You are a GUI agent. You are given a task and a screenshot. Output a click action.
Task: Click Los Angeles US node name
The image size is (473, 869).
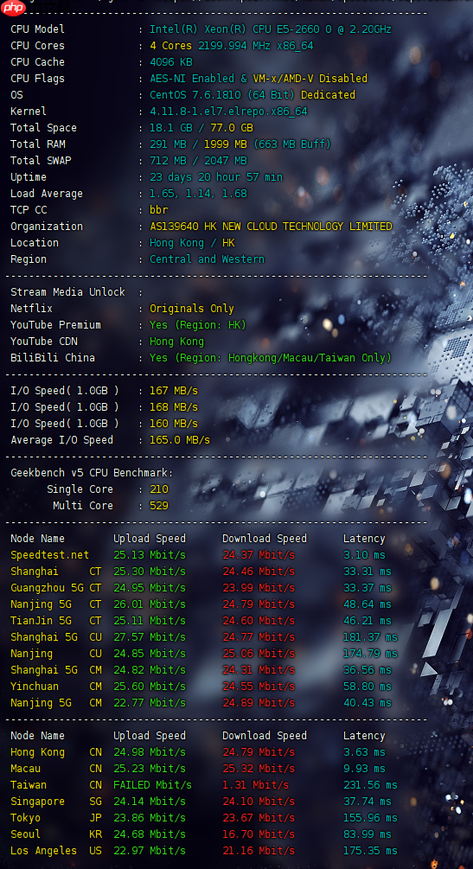(56, 851)
